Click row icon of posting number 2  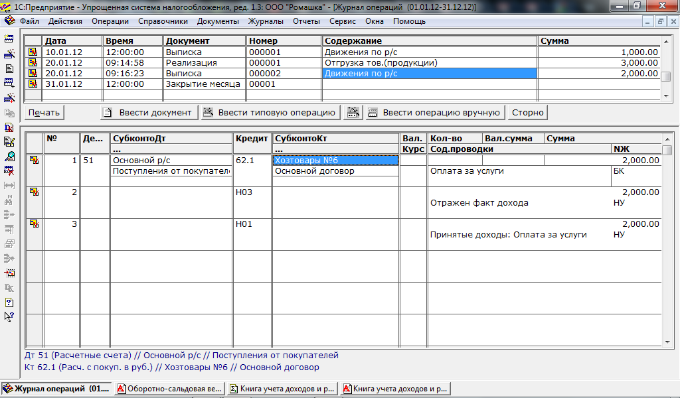pyautogui.click(x=33, y=192)
